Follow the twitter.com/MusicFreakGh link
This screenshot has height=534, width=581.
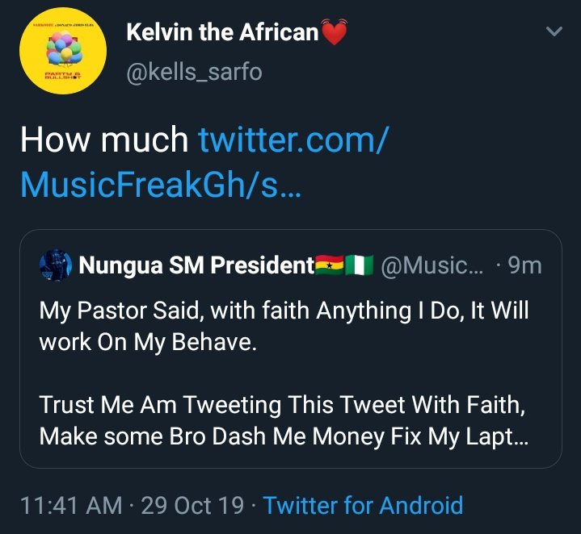coord(202,161)
